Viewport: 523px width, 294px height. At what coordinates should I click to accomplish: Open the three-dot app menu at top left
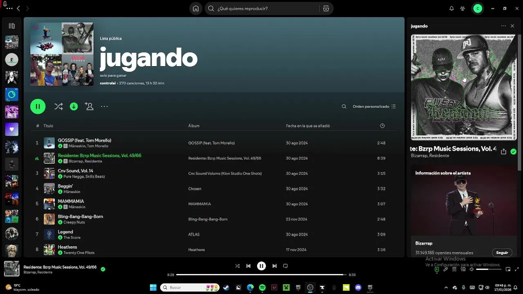click(9, 8)
